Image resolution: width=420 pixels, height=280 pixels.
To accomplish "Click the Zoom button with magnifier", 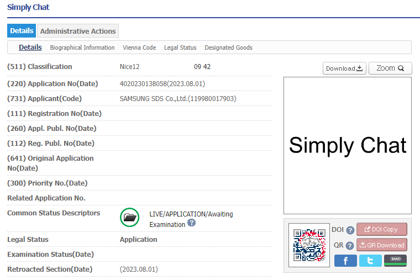I will coord(390,68).
